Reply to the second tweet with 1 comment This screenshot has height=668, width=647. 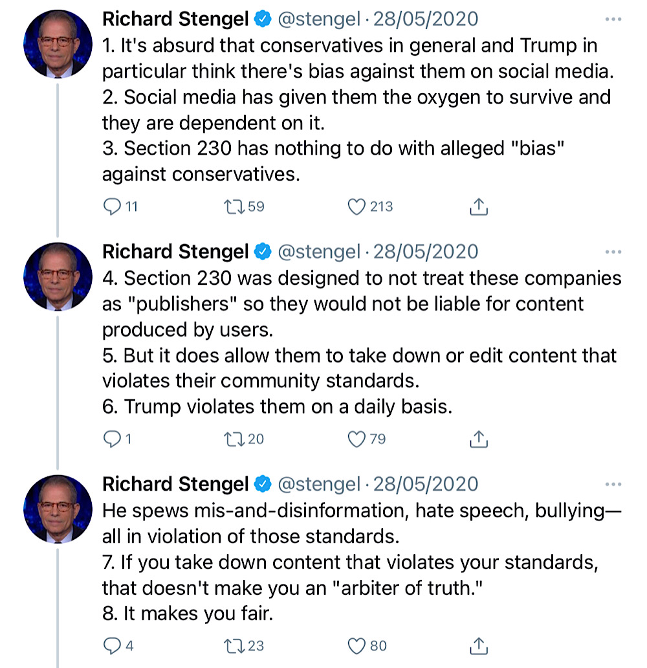pyautogui.click(x=113, y=440)
